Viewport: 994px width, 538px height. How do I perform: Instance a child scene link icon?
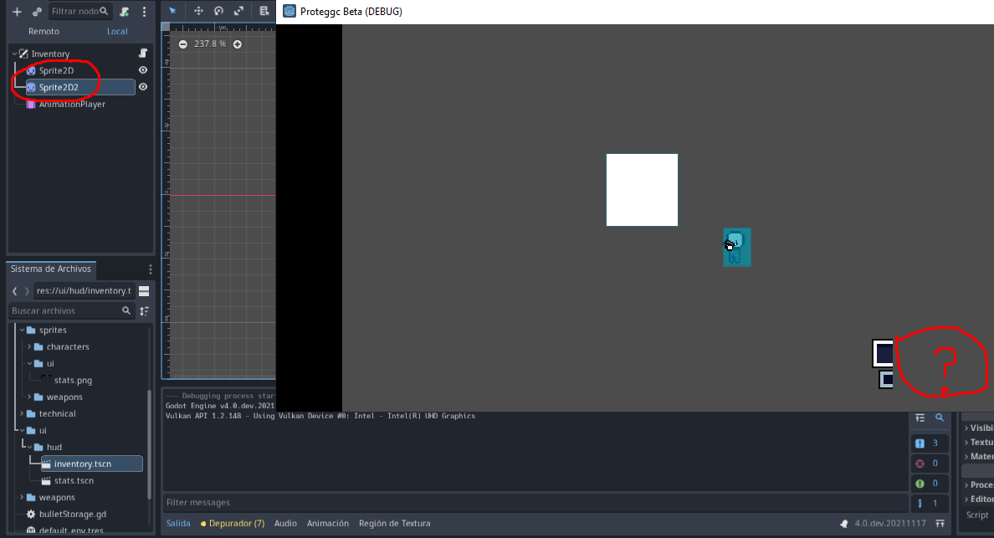tap(37, 12)
